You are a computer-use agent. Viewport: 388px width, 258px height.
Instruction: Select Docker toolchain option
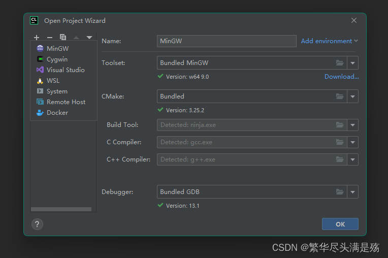(57, 113)
